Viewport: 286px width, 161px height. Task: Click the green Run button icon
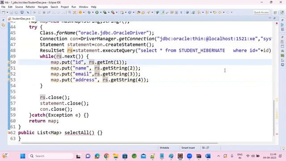[97, 13]
